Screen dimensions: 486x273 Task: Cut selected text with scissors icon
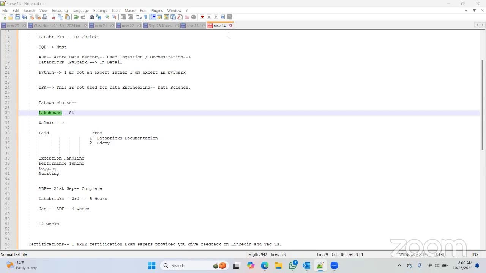(x=54, y=17)
